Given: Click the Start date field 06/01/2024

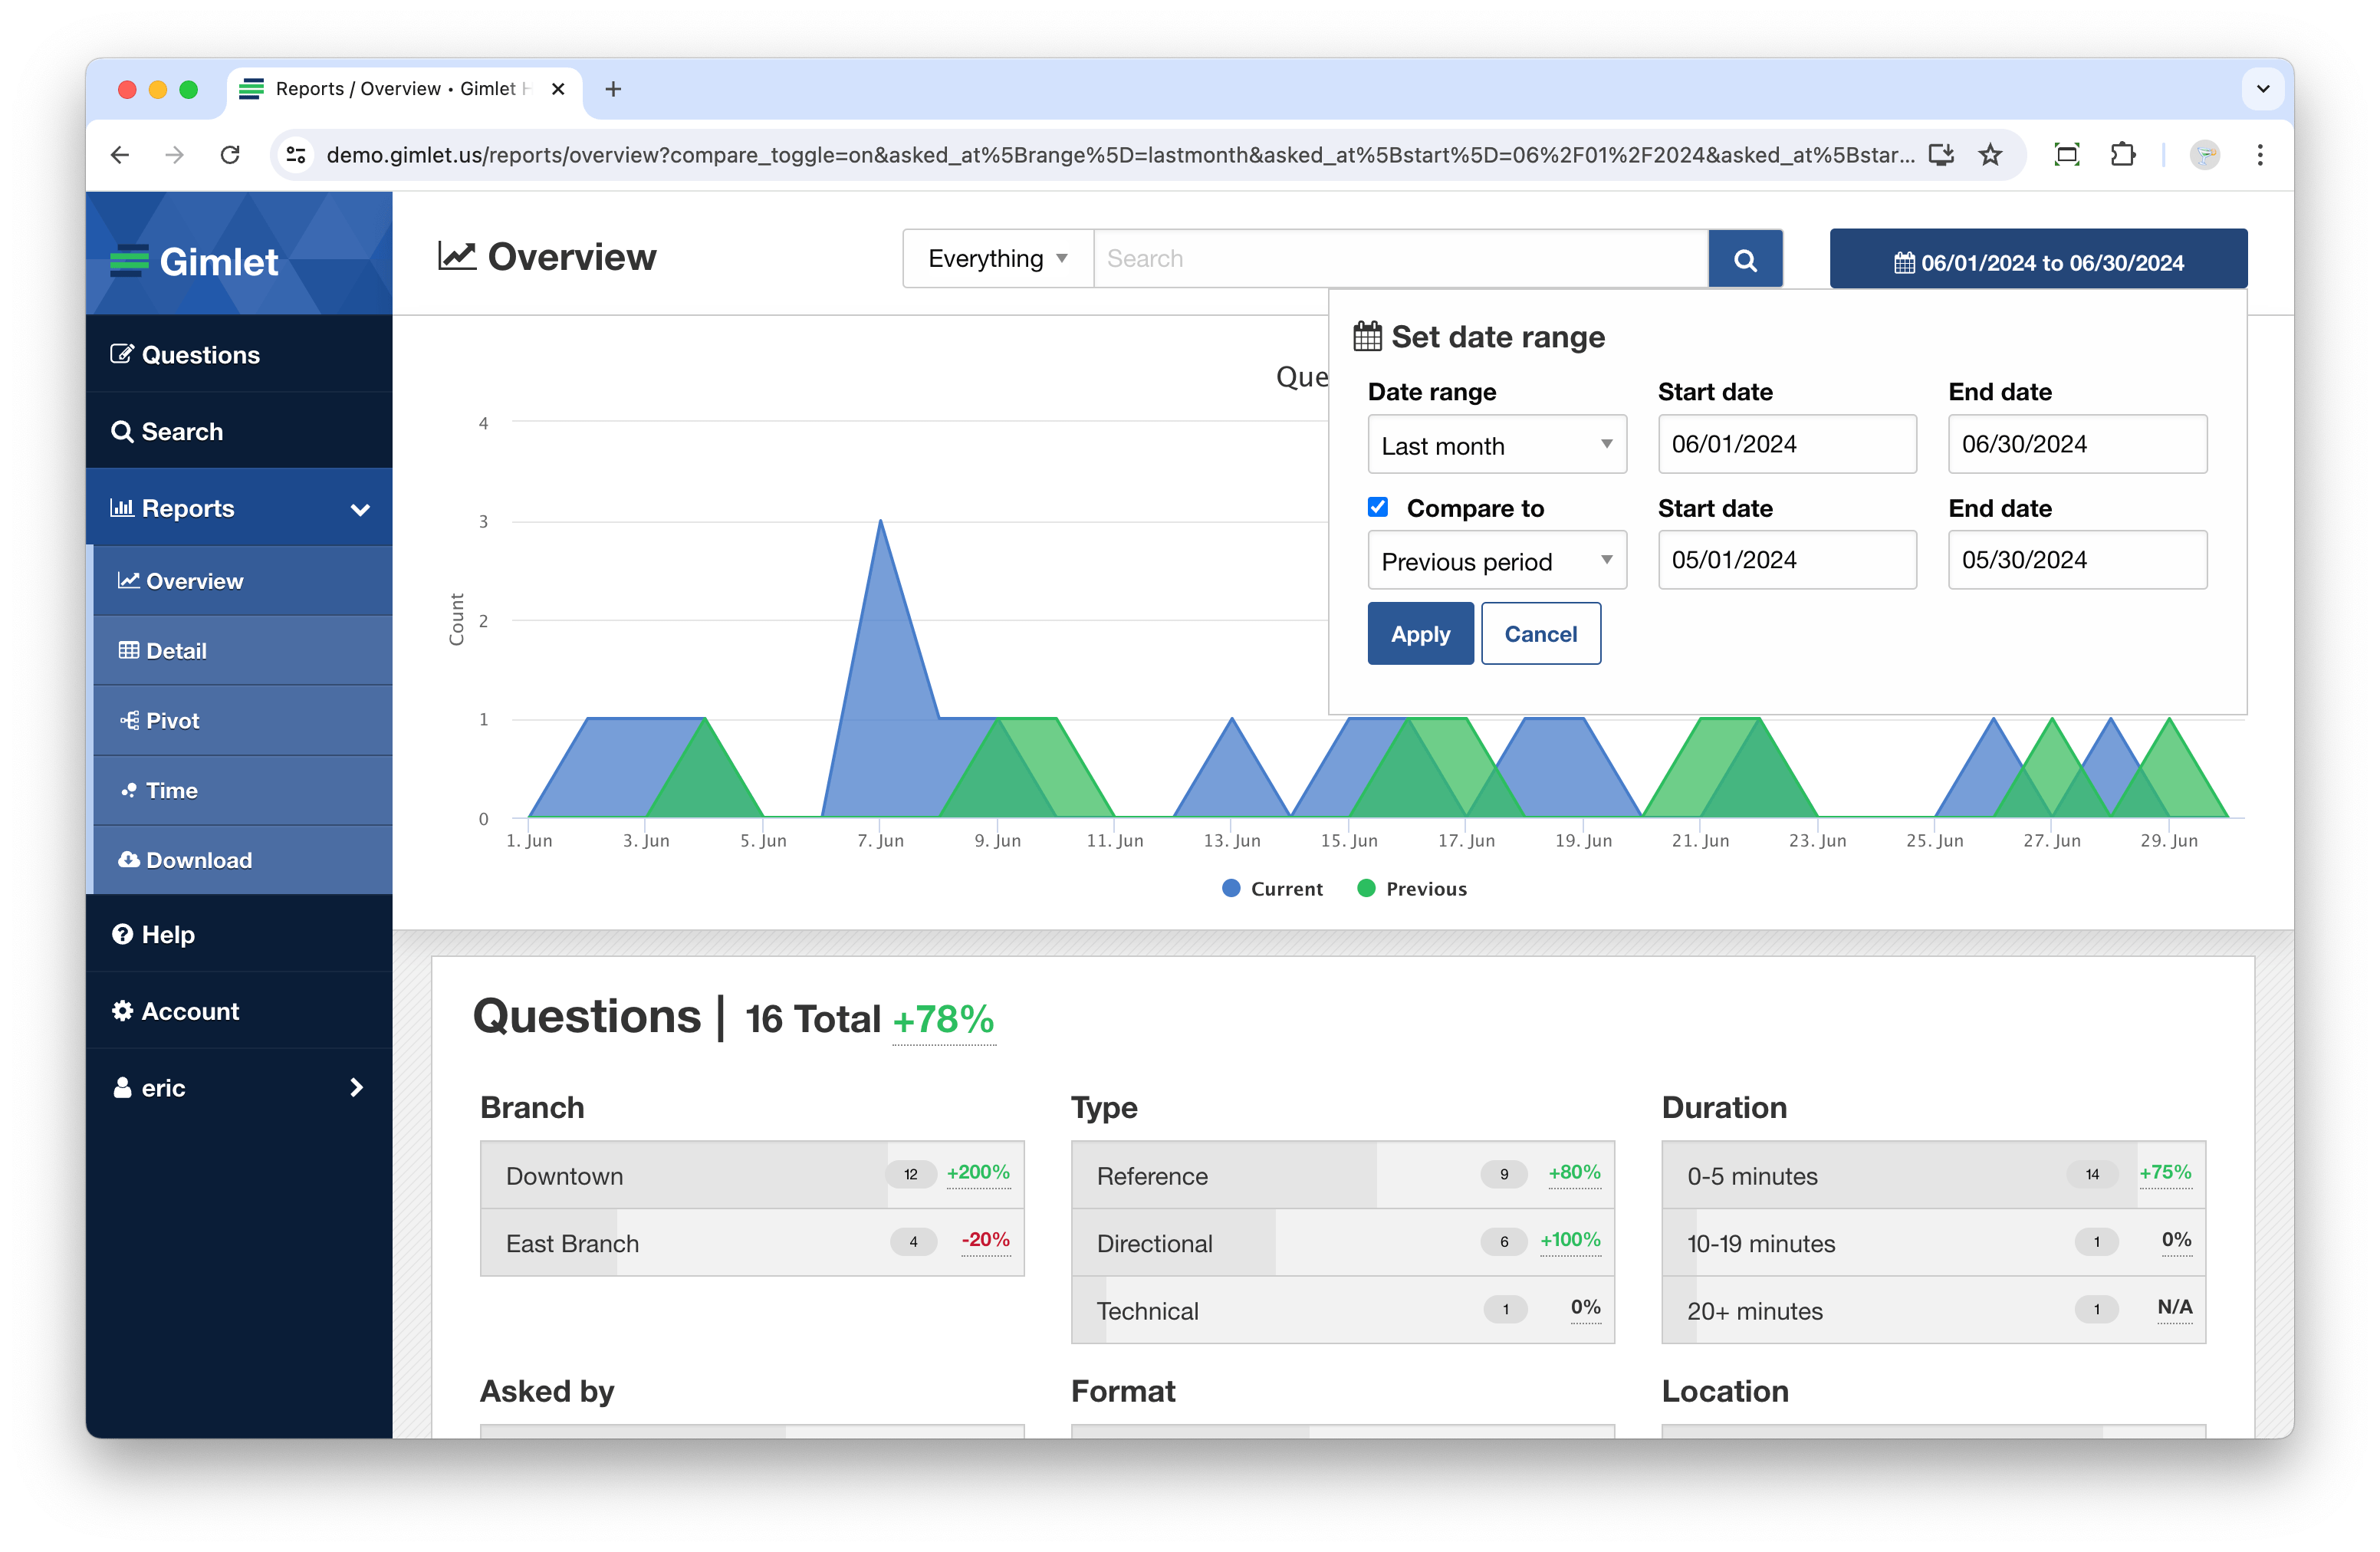Looking at the screenshot, I should click(x=1787, y=444).
